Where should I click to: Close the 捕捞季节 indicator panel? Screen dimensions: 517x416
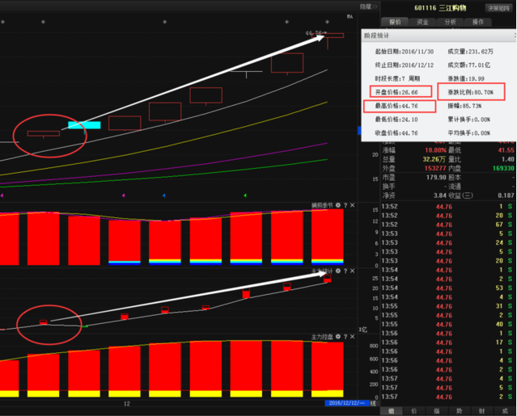click(353, 205)
